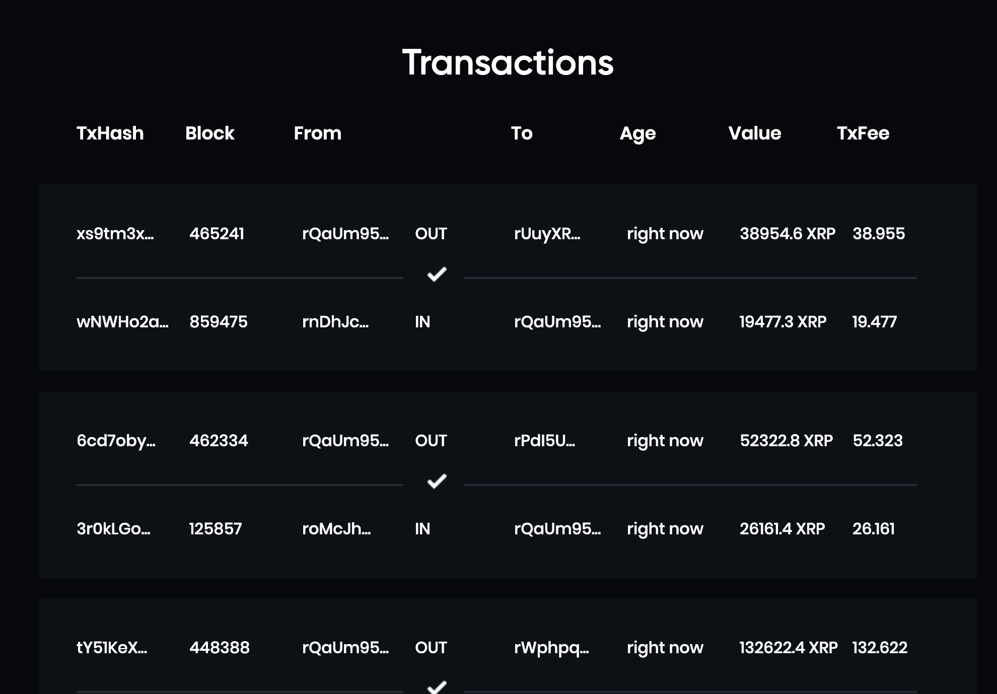Select the 52322.8 XRP value cell
The width and height of the screenshot is (997, 694).
tap(786, 441)
